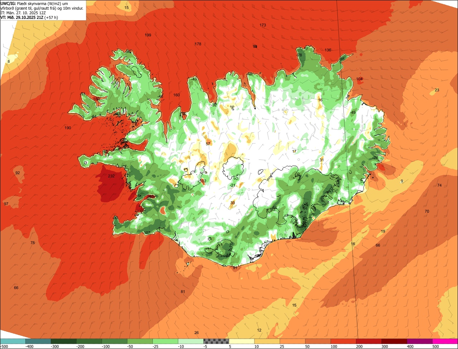Click the map value 12 near the bottom
The width and height of the screenshot is (458, 349).
[259, 330]
